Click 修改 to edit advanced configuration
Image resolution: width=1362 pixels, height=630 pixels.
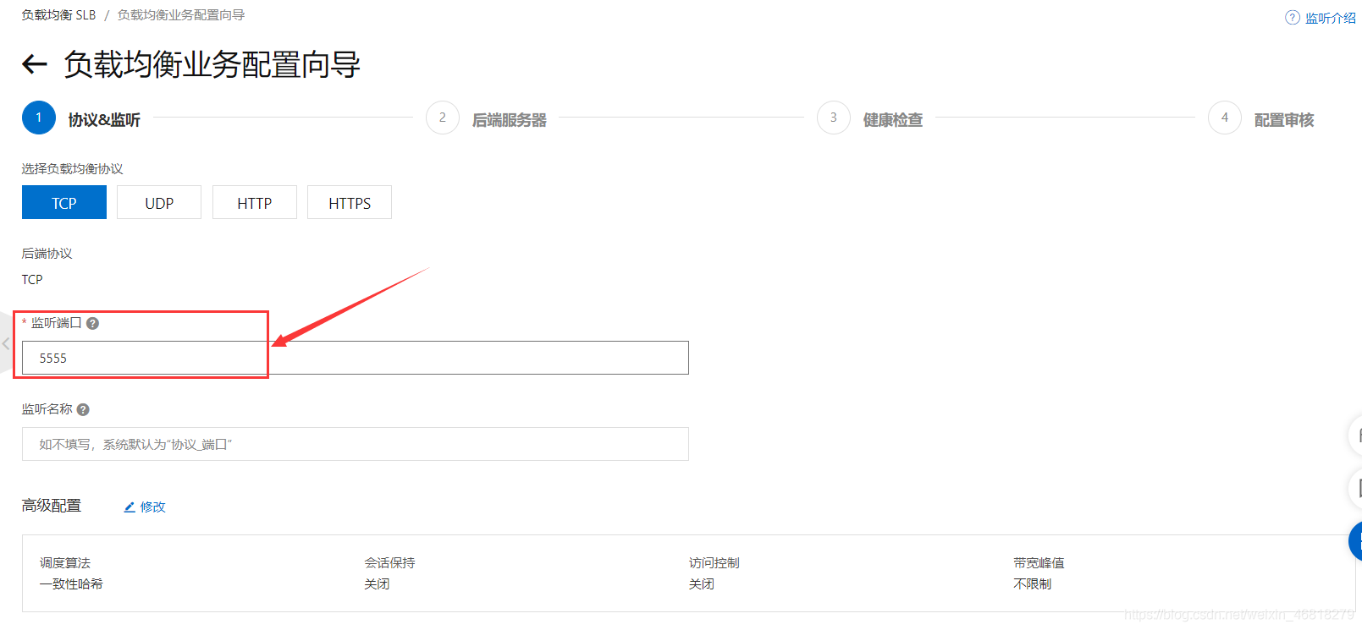153,507
